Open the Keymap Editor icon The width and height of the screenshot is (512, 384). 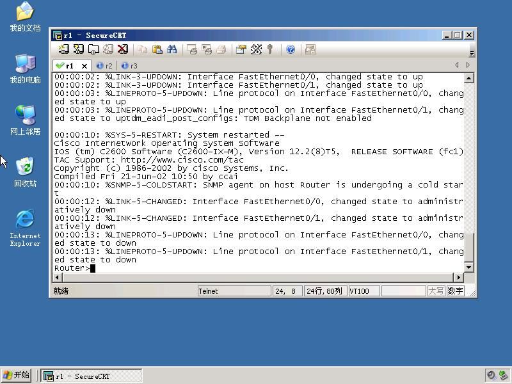point(256,49)
